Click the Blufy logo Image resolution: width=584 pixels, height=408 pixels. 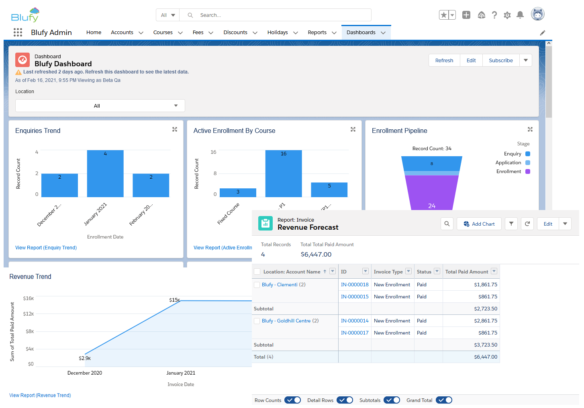point(25,15)
